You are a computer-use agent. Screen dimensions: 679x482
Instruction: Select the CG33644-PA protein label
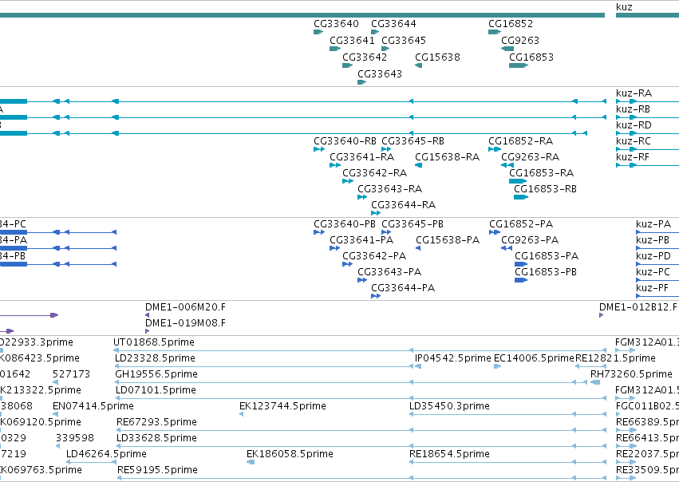pos(403,288)
